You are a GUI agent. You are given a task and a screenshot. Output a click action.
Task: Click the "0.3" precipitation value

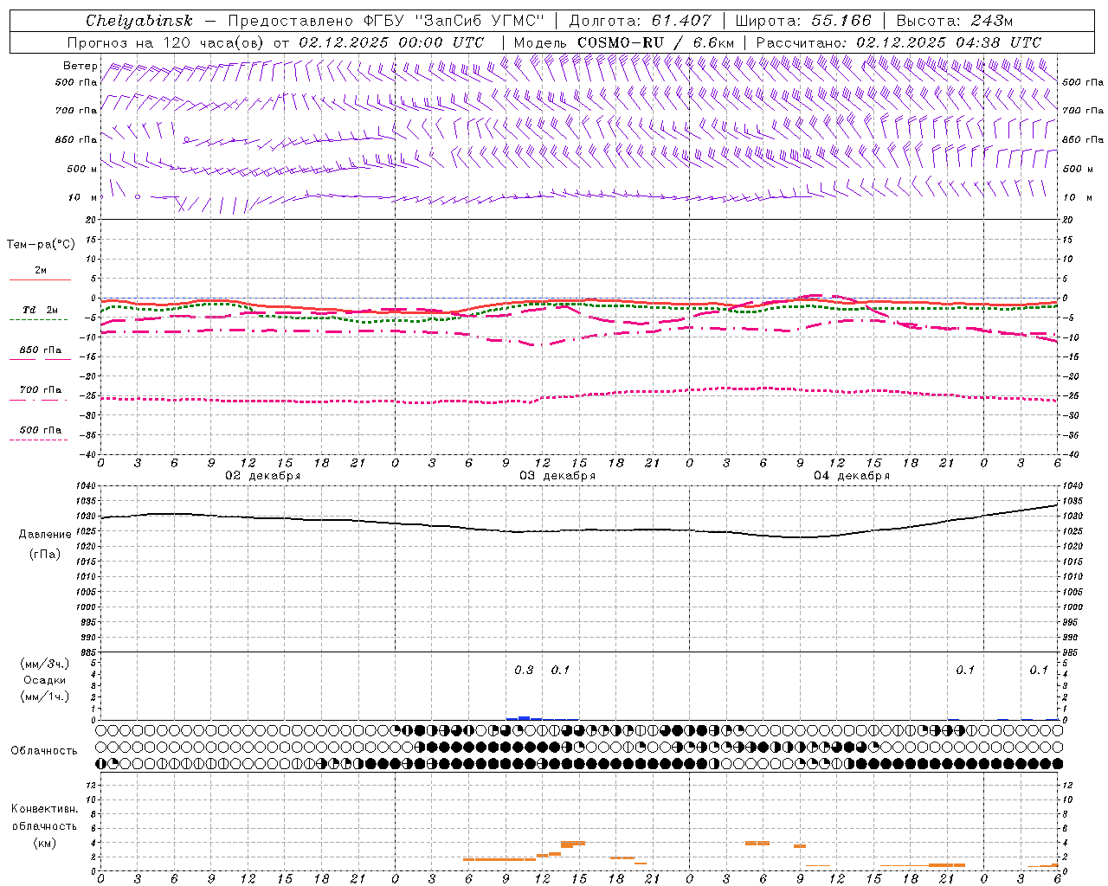tap(524, 670)
